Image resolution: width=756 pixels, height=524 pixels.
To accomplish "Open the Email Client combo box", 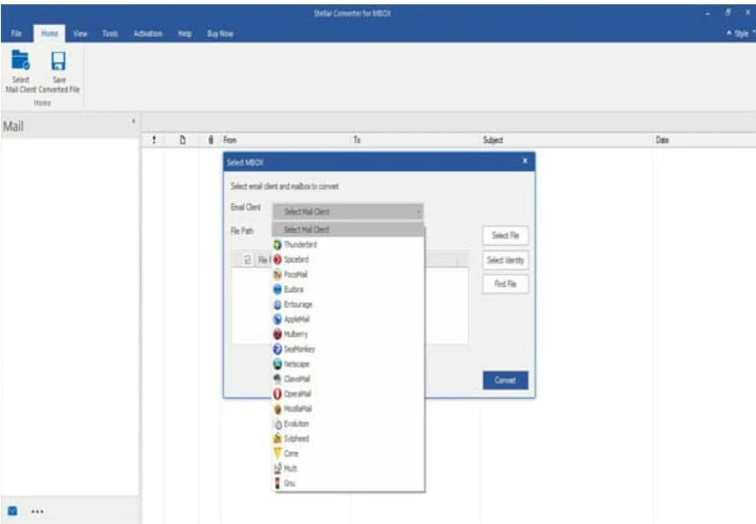I will click(347, 211).
